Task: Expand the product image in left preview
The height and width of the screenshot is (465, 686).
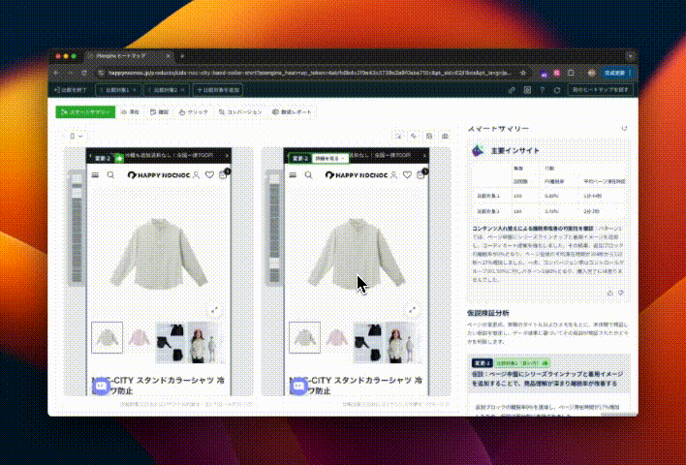Action: [x=216, y=310]
